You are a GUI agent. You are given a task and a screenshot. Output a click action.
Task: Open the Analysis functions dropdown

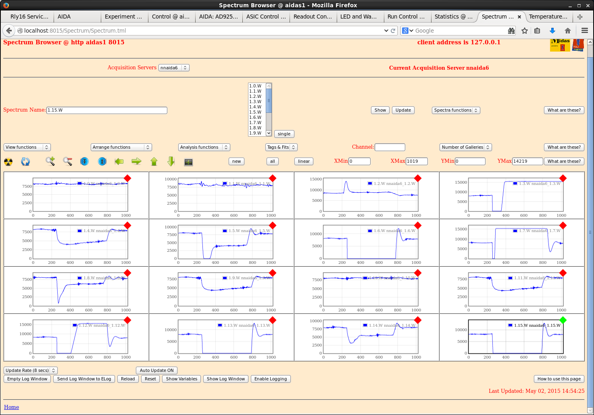point(204,147)
